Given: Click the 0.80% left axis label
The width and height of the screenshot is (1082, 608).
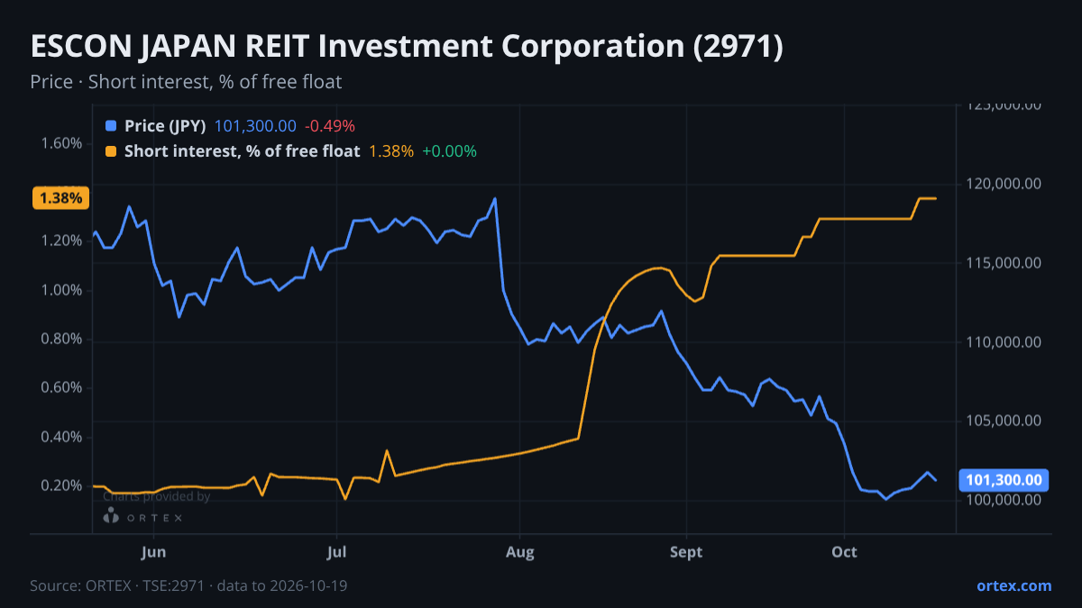Looking at the screenshot, I should [x=61, y=339].
